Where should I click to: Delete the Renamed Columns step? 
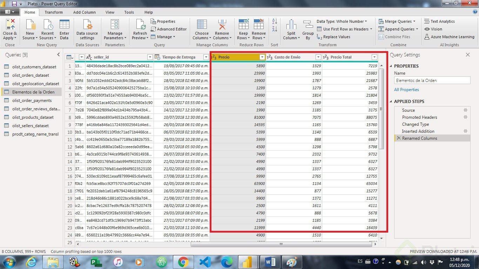[x=398, y=138]
